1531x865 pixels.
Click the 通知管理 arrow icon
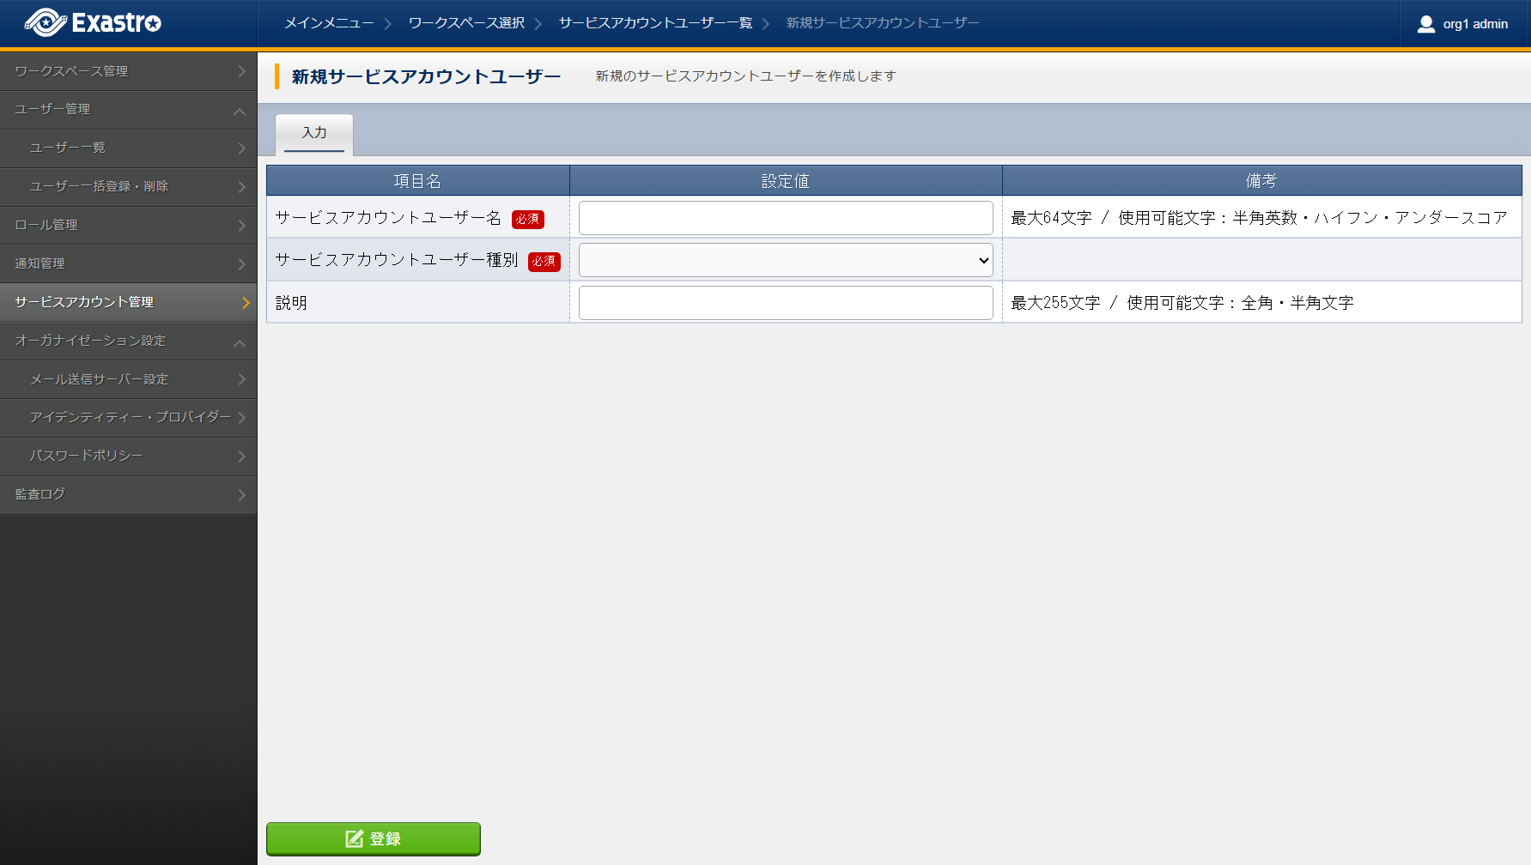(241, 264)
